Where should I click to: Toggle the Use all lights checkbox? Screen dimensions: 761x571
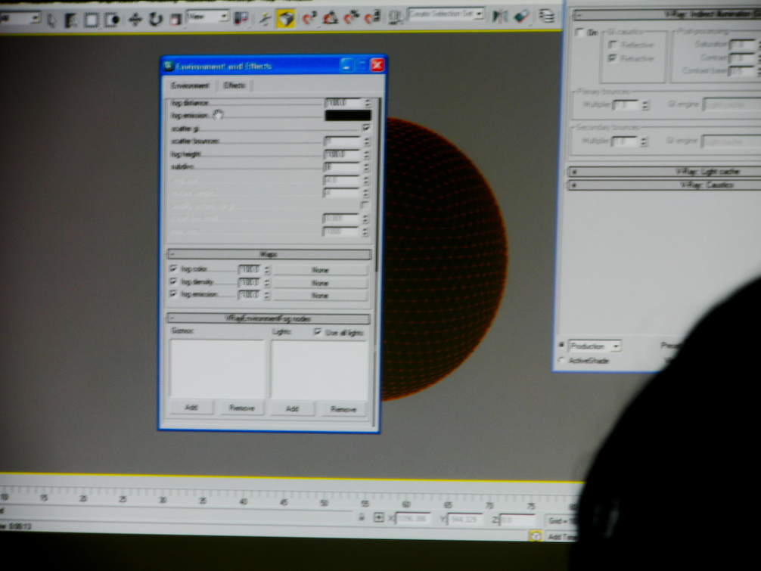point(318,332)
